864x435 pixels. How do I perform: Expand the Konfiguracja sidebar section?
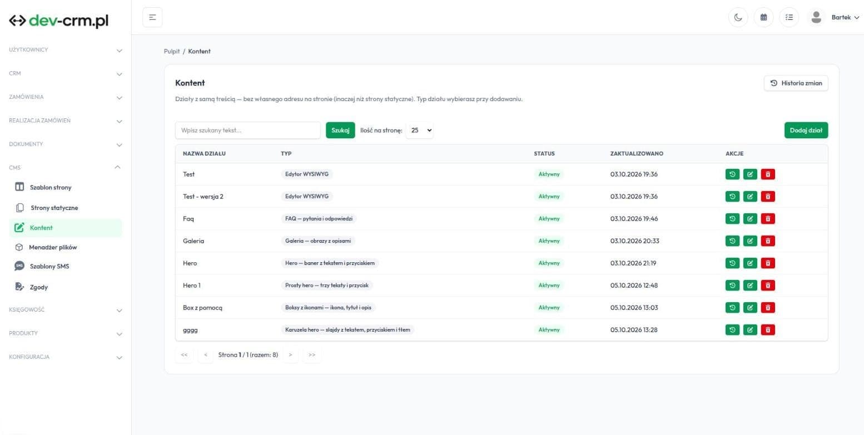66,357
